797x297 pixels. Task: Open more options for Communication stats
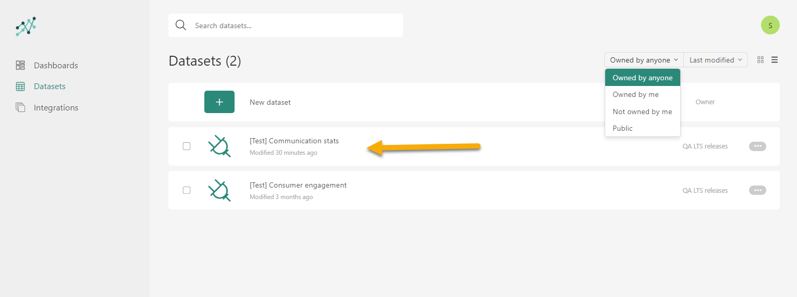(757, 146)
